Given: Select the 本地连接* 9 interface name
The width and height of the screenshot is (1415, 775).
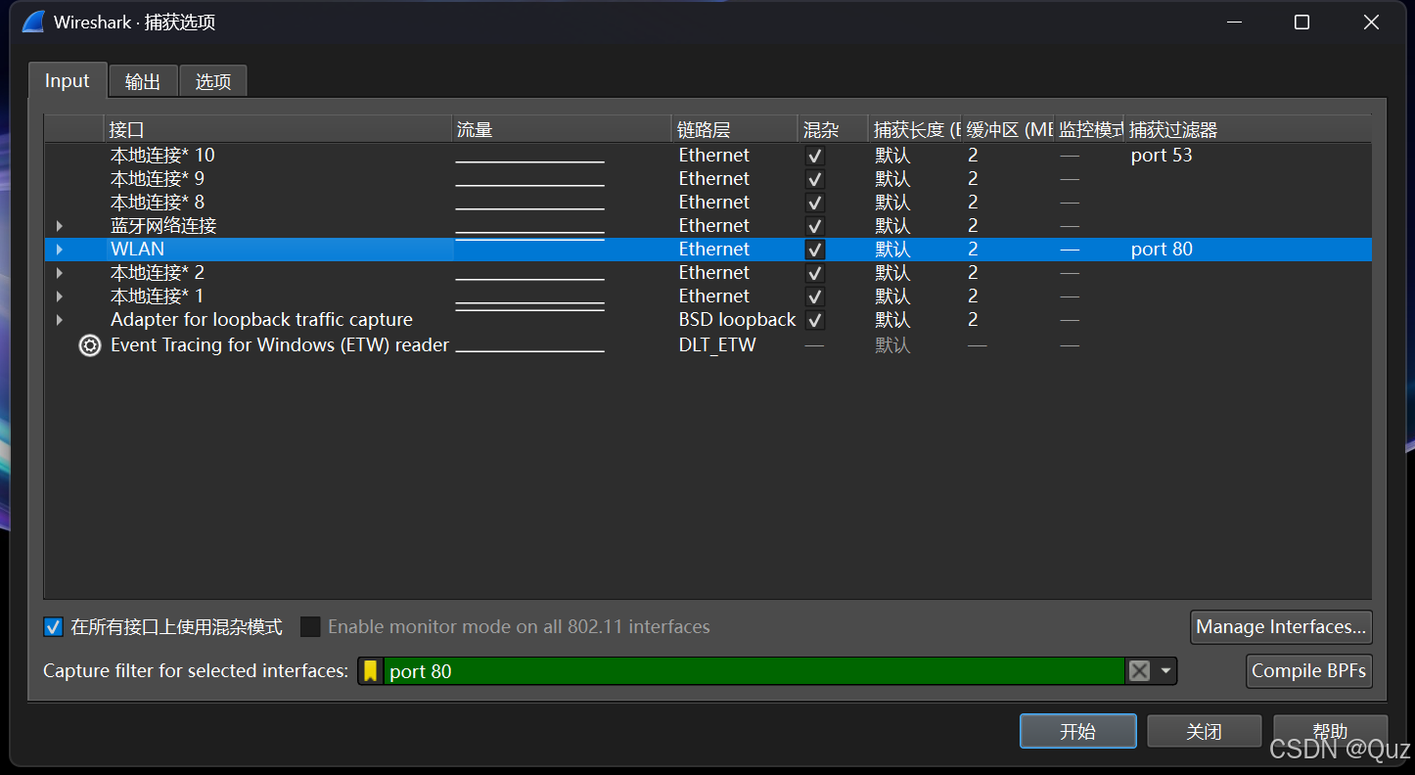Looking at the screenshot, I should pyautogui.click(x=158, y=179).
